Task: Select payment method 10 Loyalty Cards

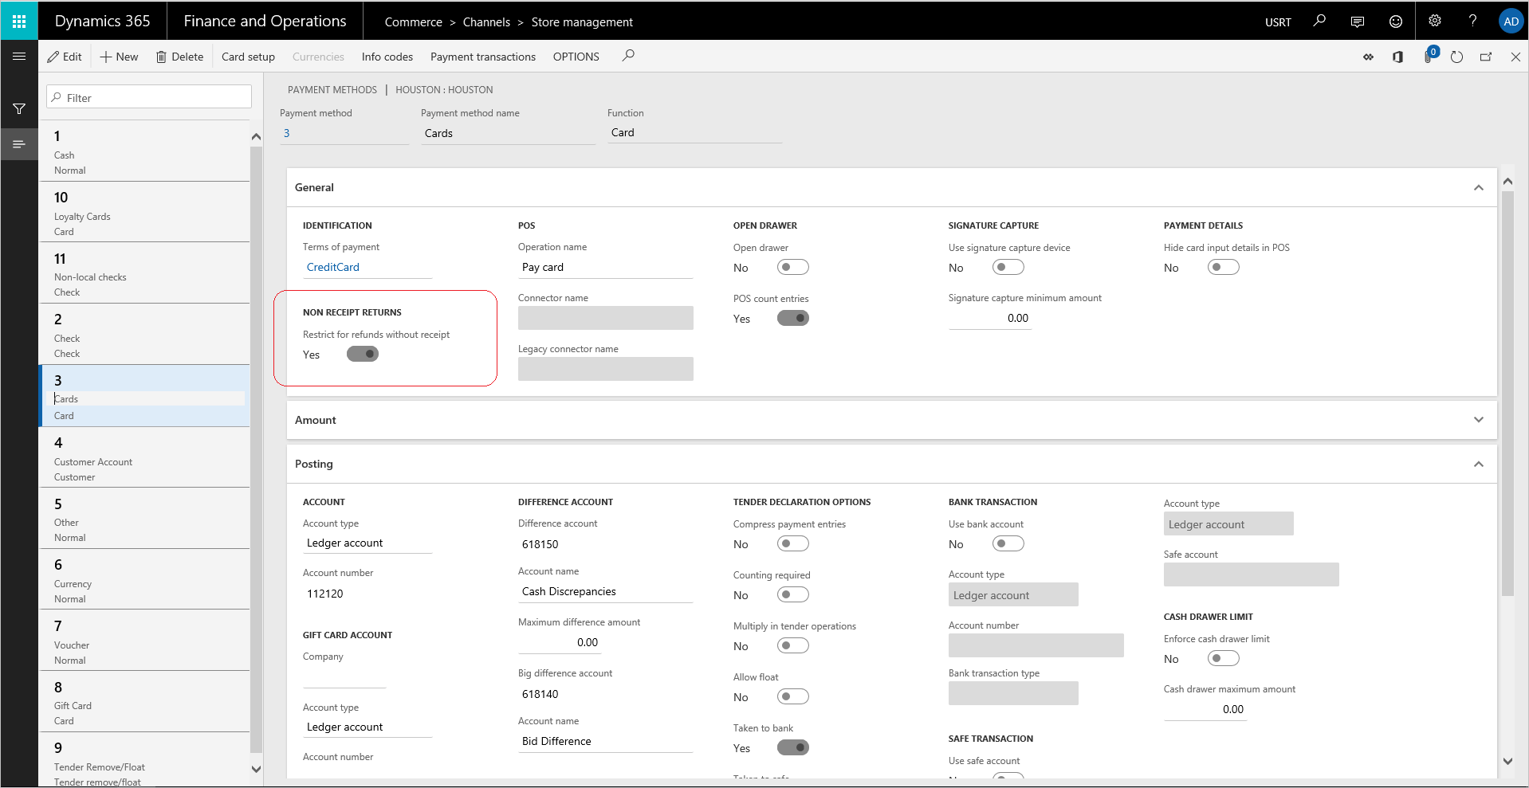Action: [144, 211]
